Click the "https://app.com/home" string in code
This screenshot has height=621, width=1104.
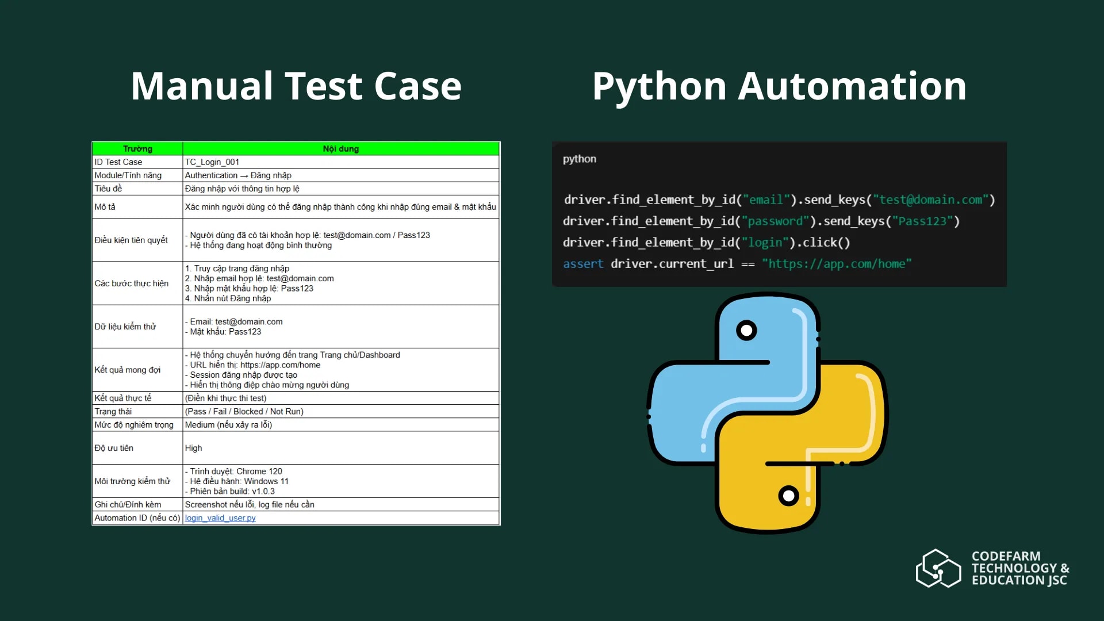click(837, 264)
